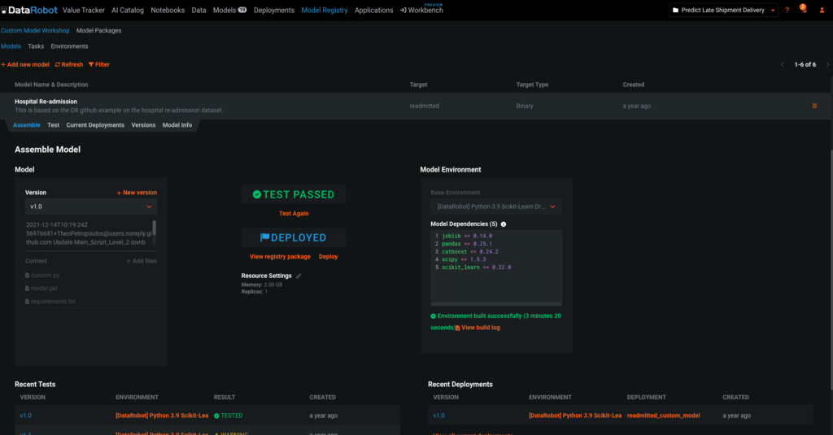The height and width of the screenshot is (435, 833).
Task: Switch to the Versions tab
Action: pos(143,125)
